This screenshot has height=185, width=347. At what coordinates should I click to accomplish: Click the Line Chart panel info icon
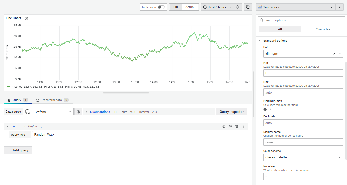click(x=26, y=18)
